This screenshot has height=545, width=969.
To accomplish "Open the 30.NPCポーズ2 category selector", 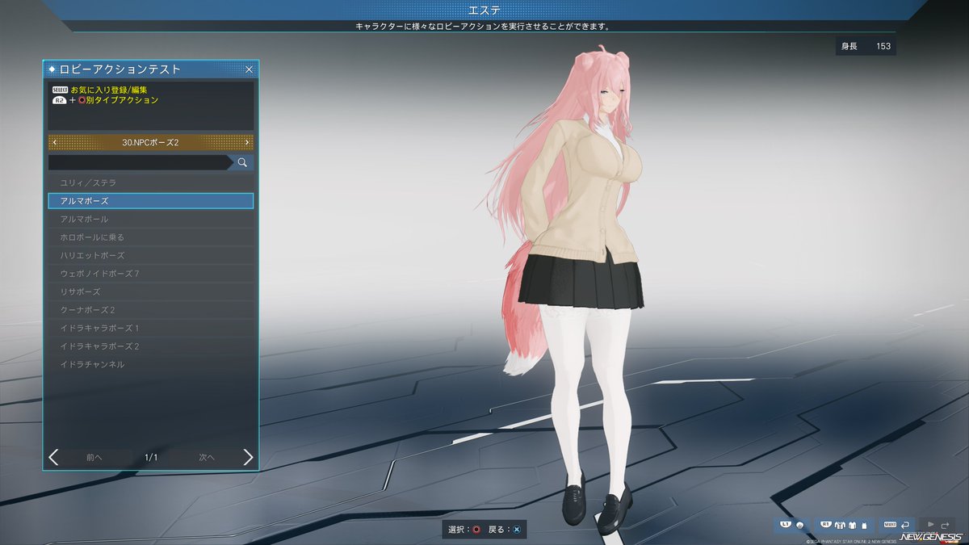I will [x=151, y=142].
